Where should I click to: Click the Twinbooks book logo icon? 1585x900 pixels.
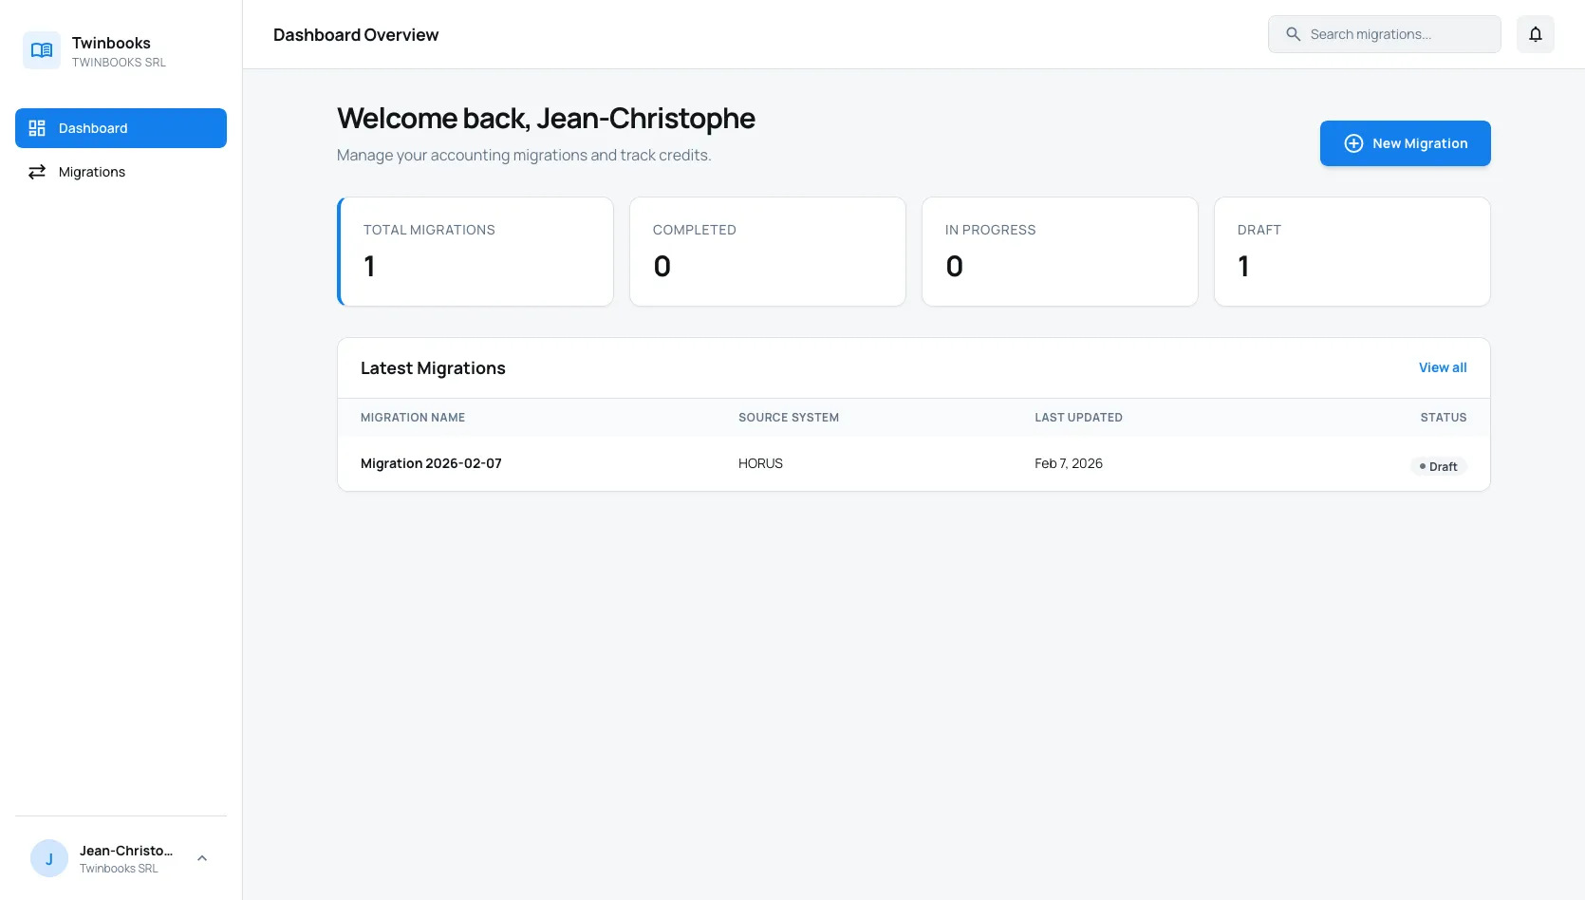coord(42,50)
